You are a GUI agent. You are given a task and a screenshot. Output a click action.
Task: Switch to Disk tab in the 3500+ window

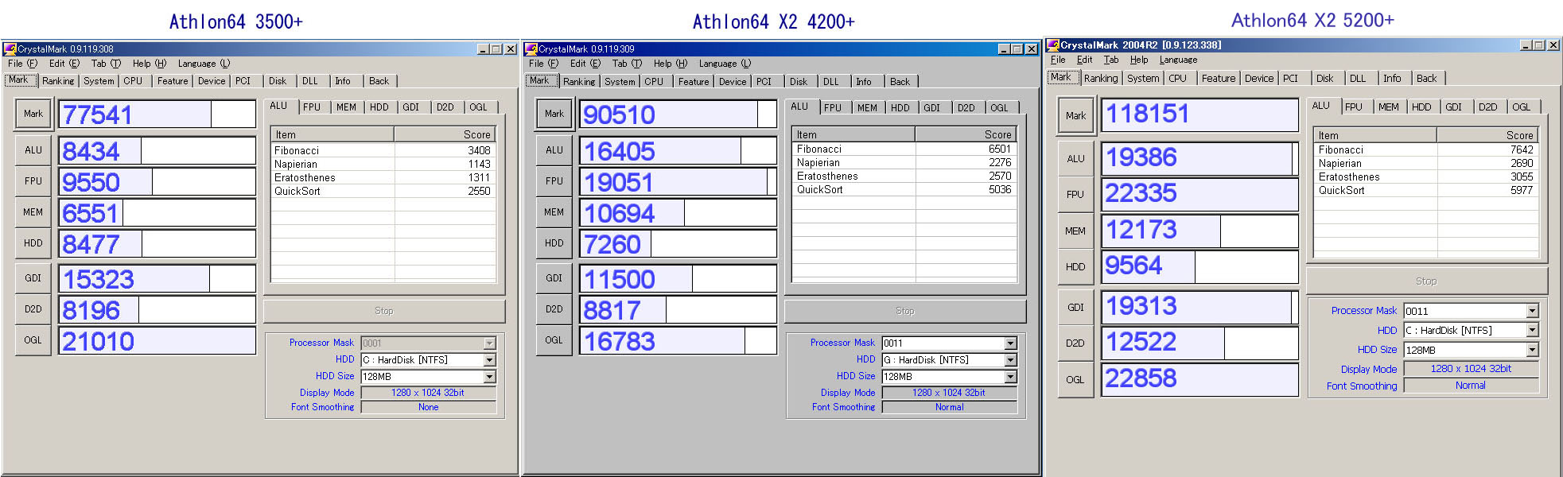(x=278, y=81)
